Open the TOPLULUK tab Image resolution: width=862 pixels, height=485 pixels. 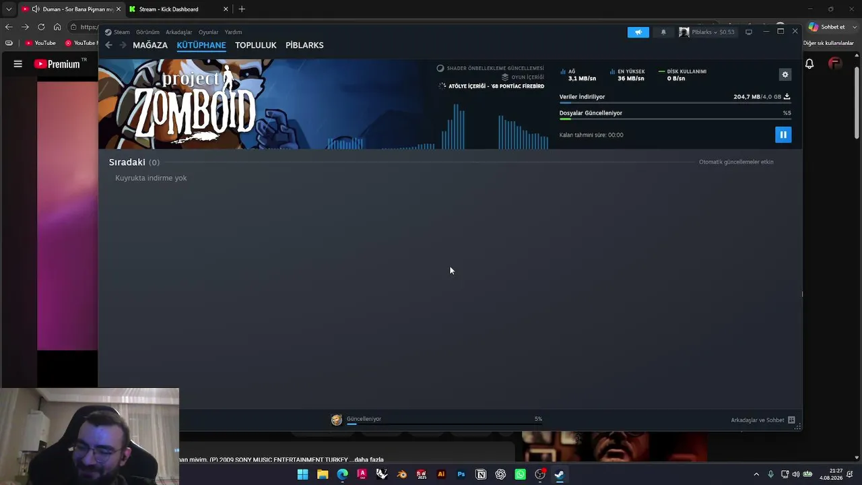point(256,45)
